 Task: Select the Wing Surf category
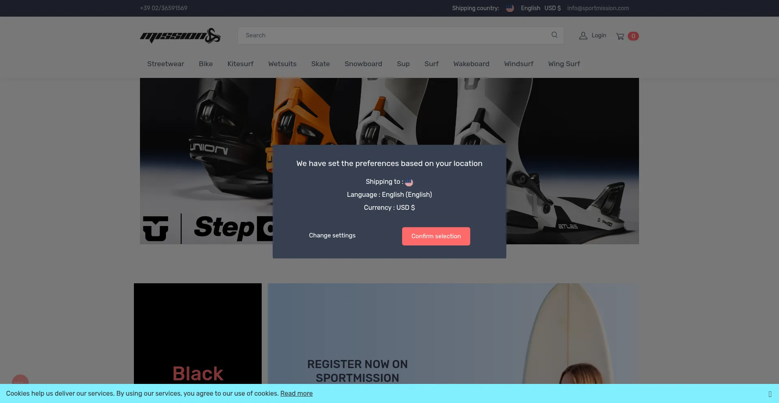pyautogui.click(x=564, y=64)
